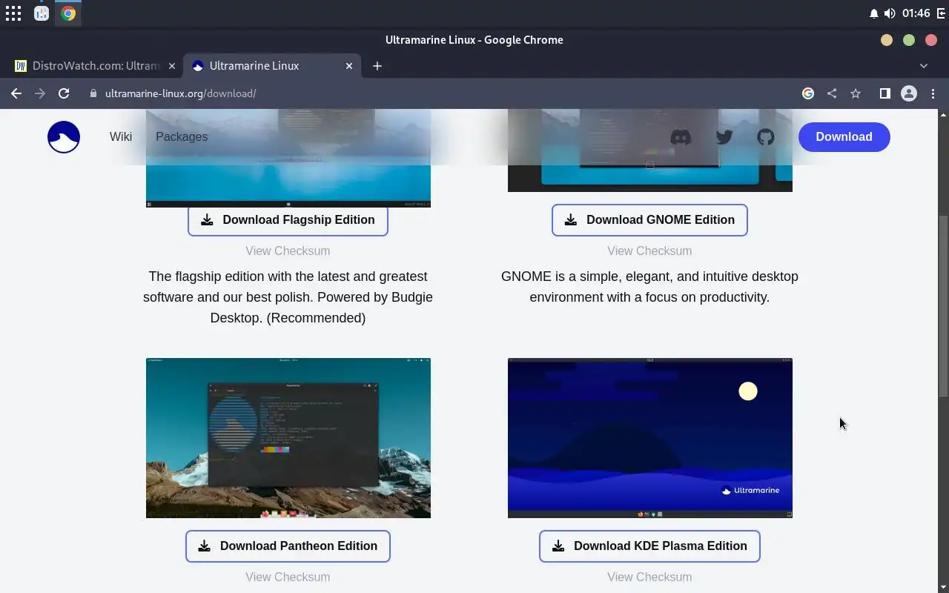Screen dimensions: 949x593
Task: Open the applications grid launcher
Action: pos(13,13)
